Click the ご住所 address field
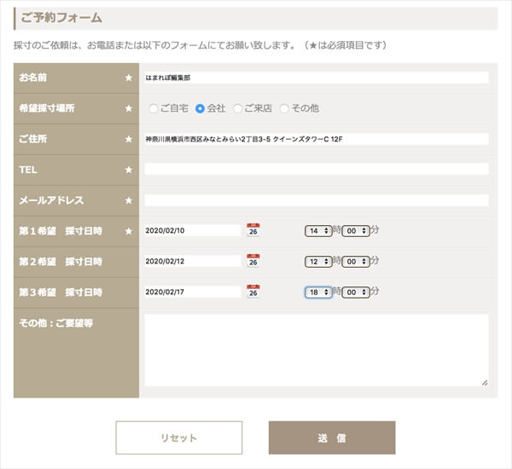Viewport: 512px width, 469px height. 316,139
